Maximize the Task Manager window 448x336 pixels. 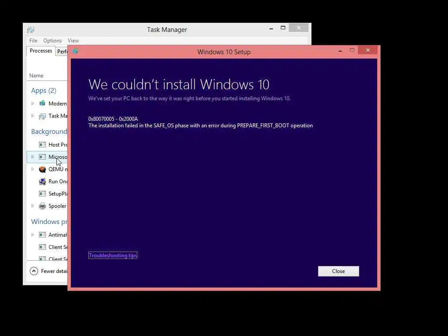point(283,28)
